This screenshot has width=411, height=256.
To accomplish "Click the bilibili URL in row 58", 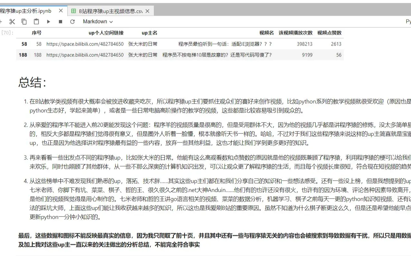I will (85, 44).
